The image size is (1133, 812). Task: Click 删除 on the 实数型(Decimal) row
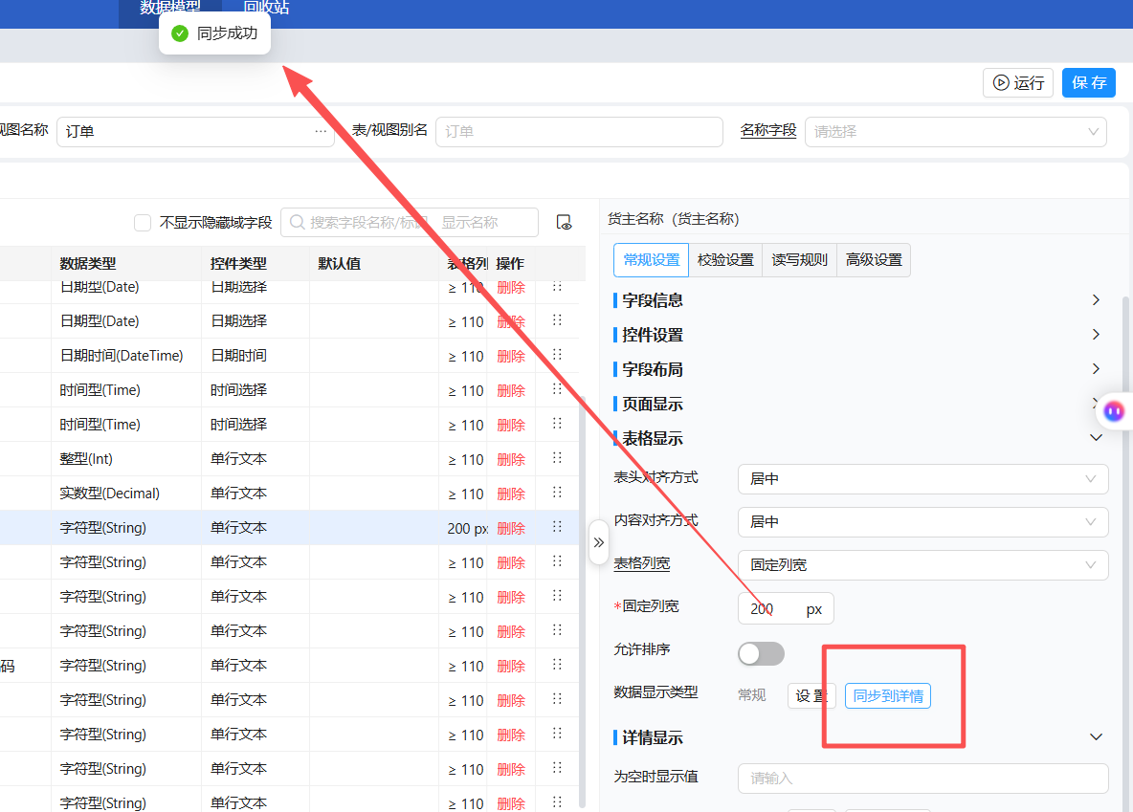511,494
